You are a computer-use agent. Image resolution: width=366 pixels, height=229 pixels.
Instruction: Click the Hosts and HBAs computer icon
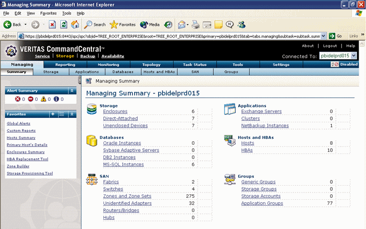click(x=230, y=140)
